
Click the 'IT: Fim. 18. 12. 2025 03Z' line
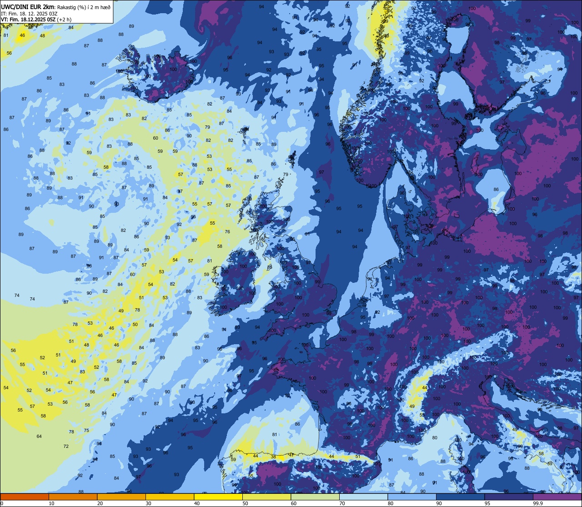[x=29, y=14]
